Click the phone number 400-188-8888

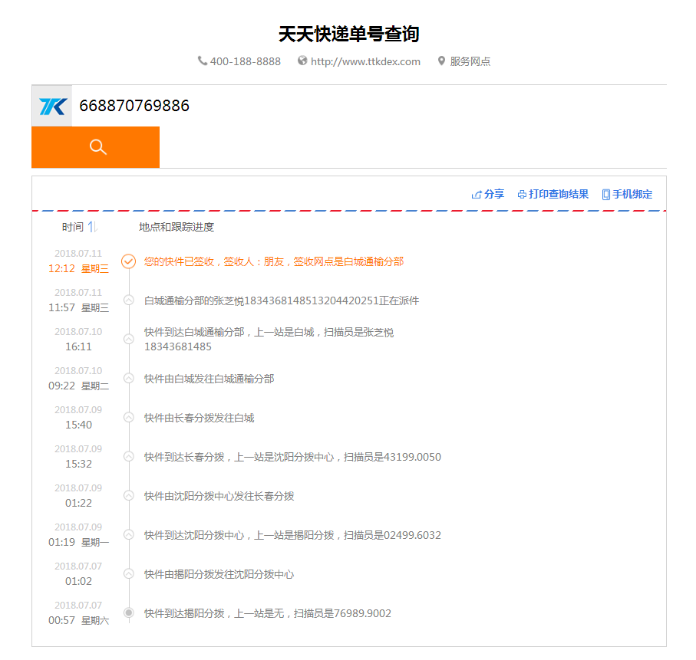click(x=245, y=61)
